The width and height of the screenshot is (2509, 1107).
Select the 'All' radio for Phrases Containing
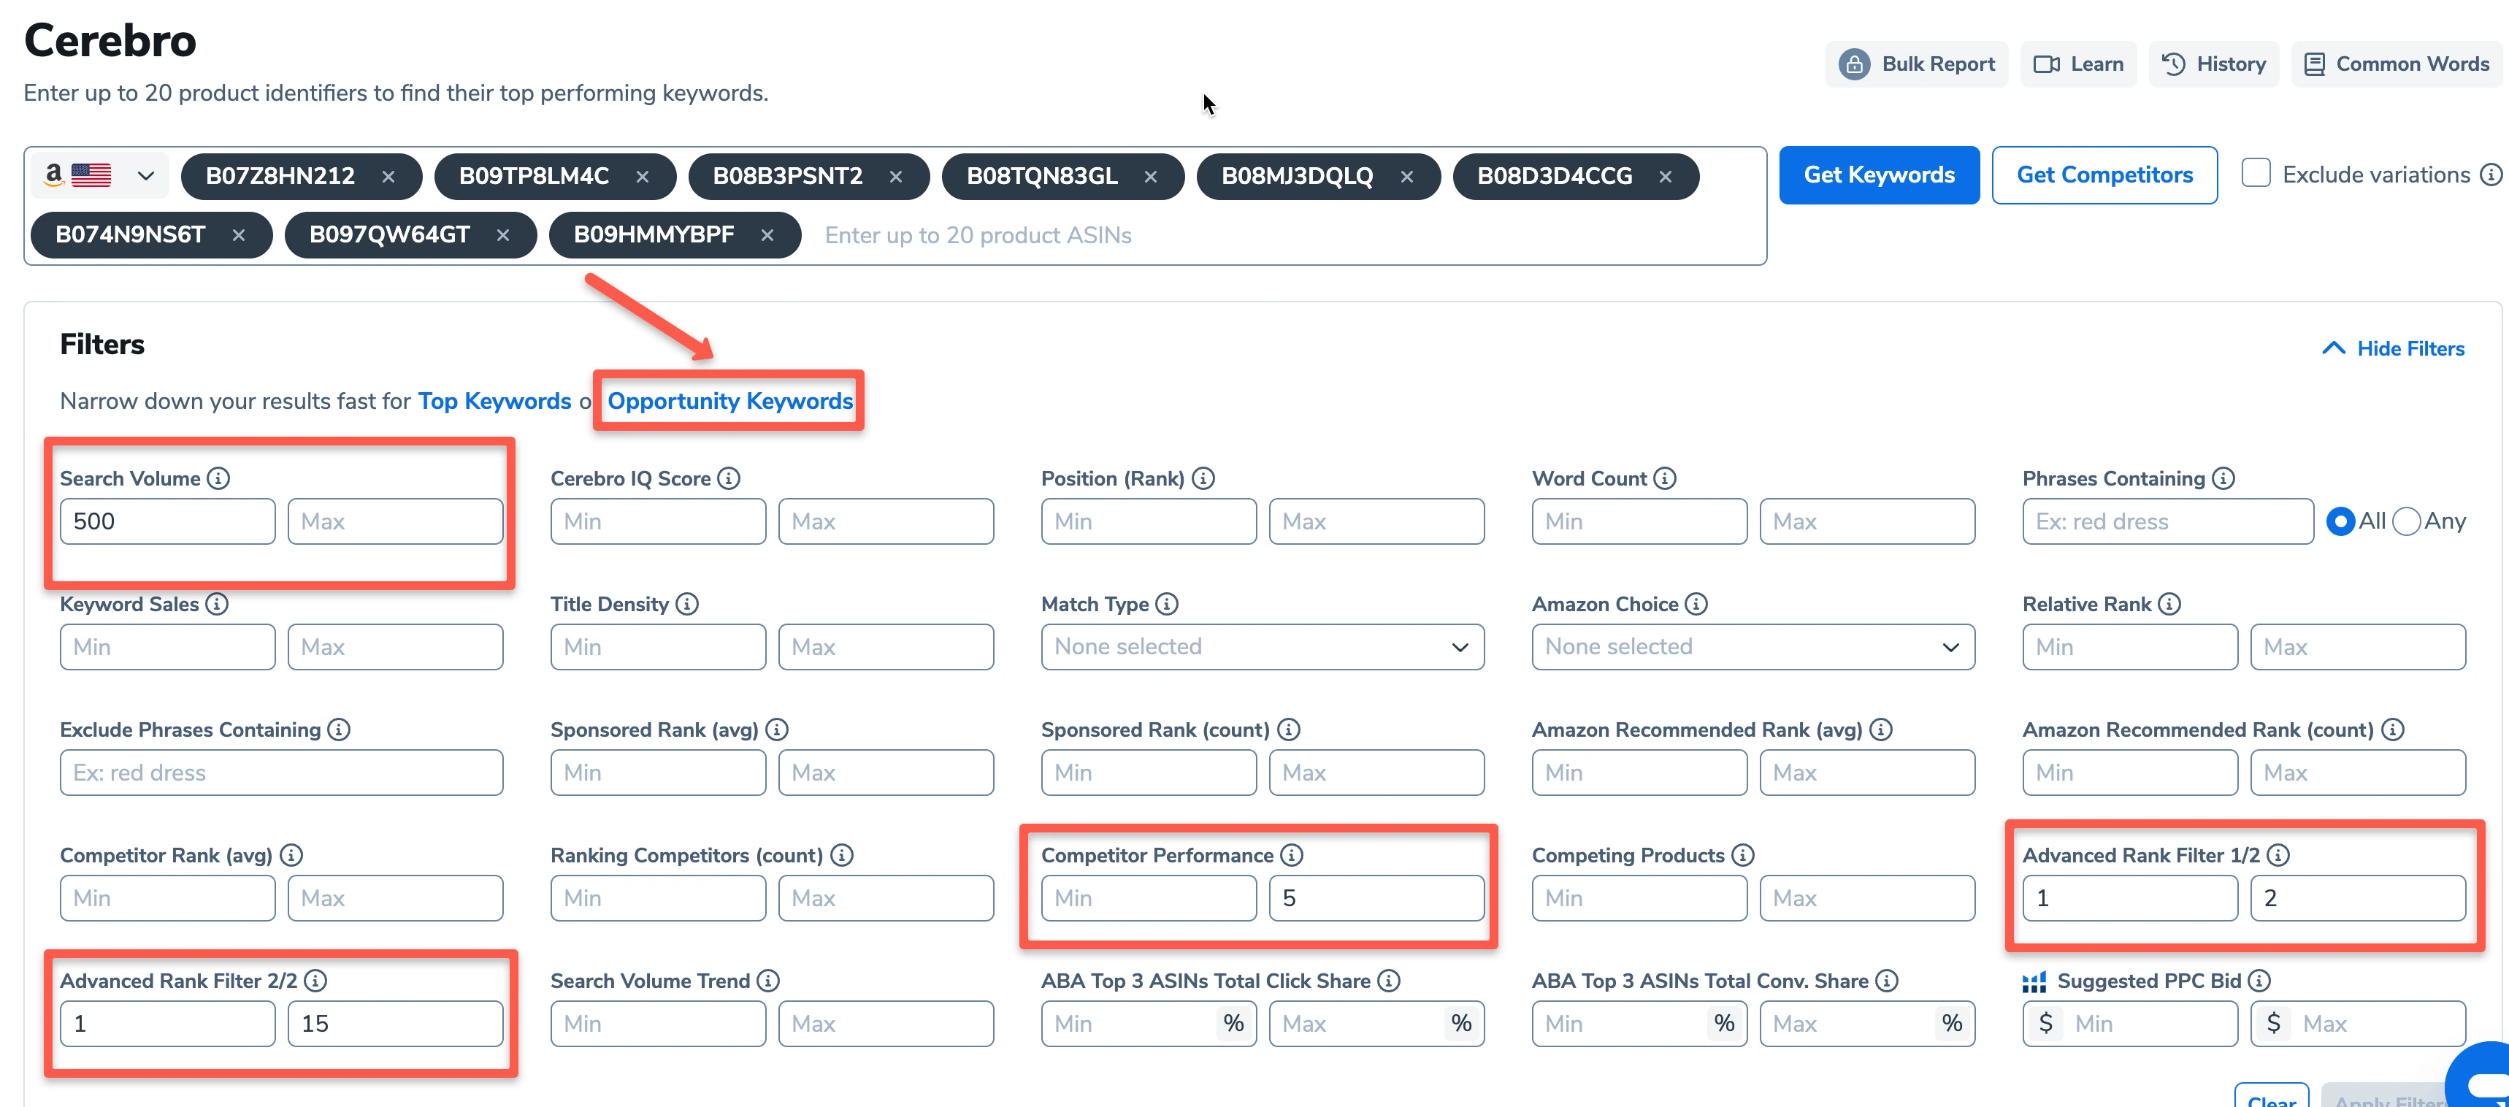2340,521
